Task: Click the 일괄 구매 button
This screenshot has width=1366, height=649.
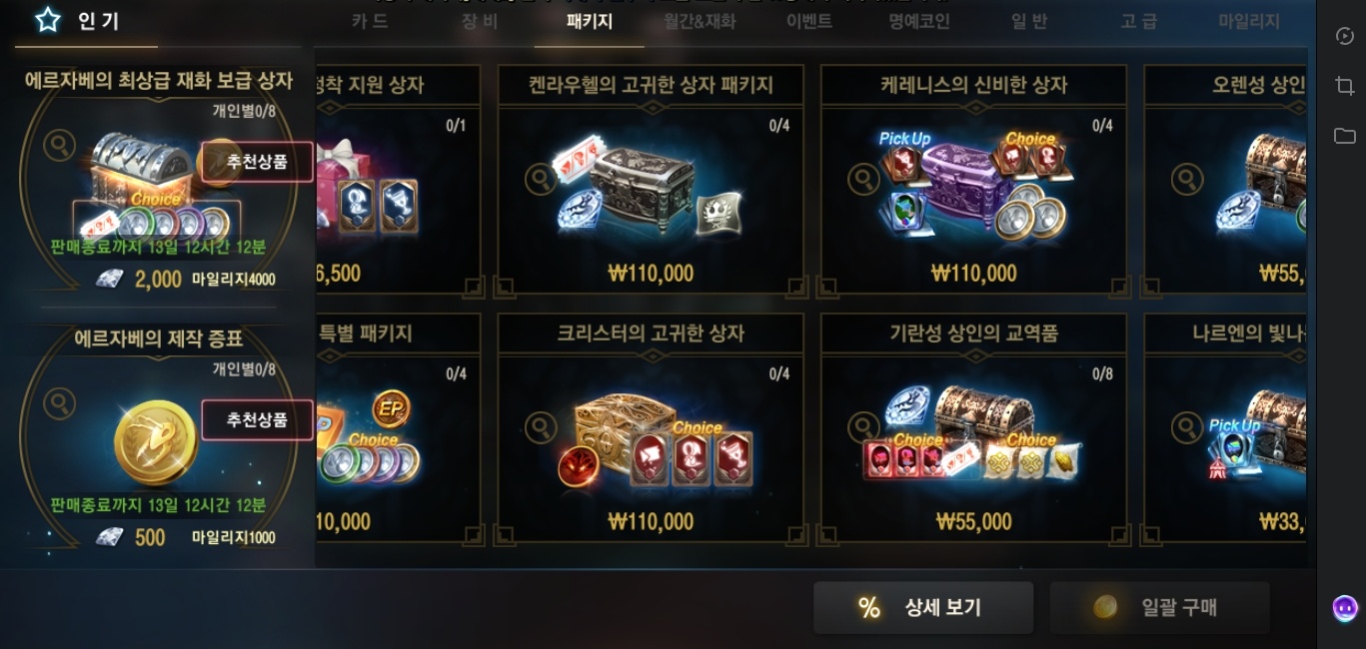Action: [x=1159, y=607]
